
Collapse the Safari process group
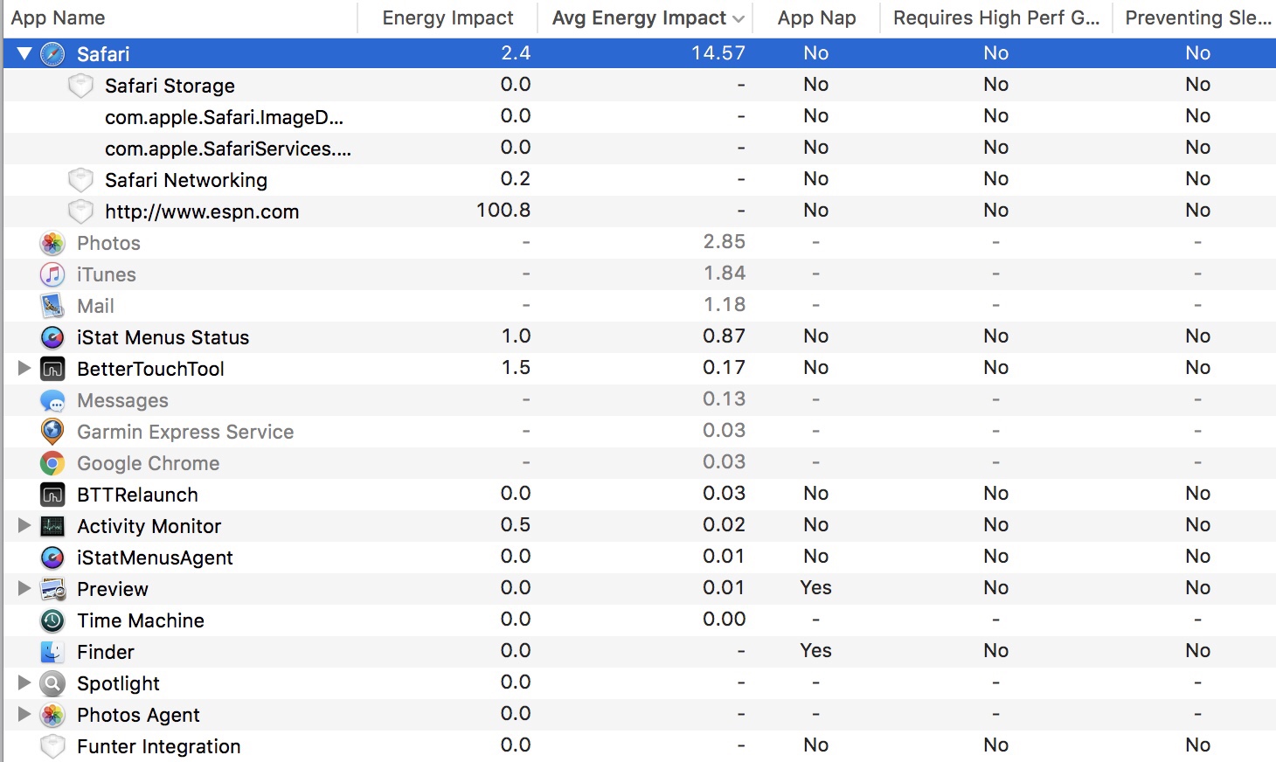pos(24,54)
